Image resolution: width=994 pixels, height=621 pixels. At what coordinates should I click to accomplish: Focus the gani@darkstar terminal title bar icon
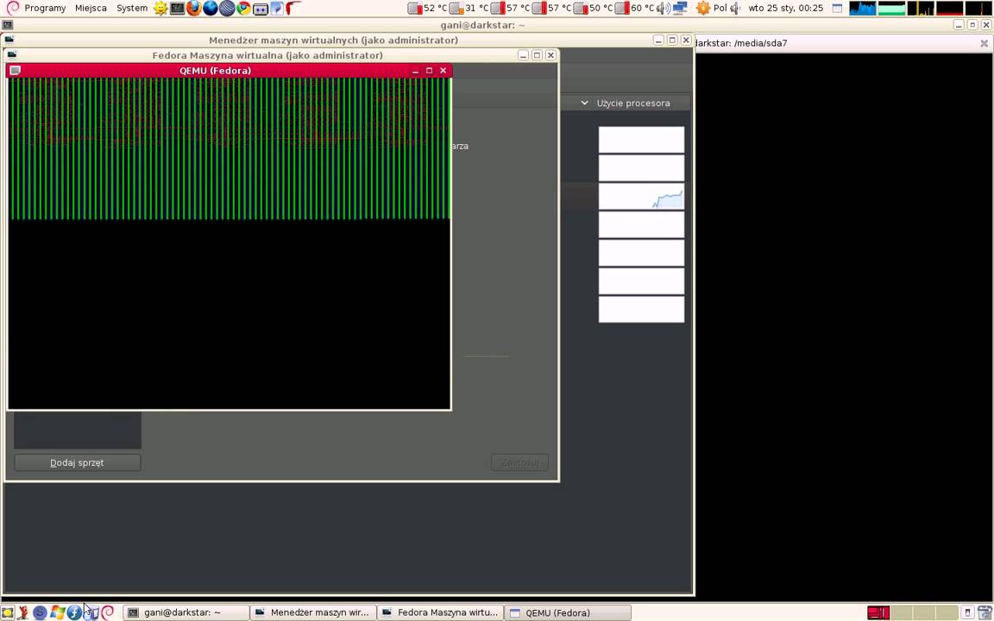[x=8, y=25]
